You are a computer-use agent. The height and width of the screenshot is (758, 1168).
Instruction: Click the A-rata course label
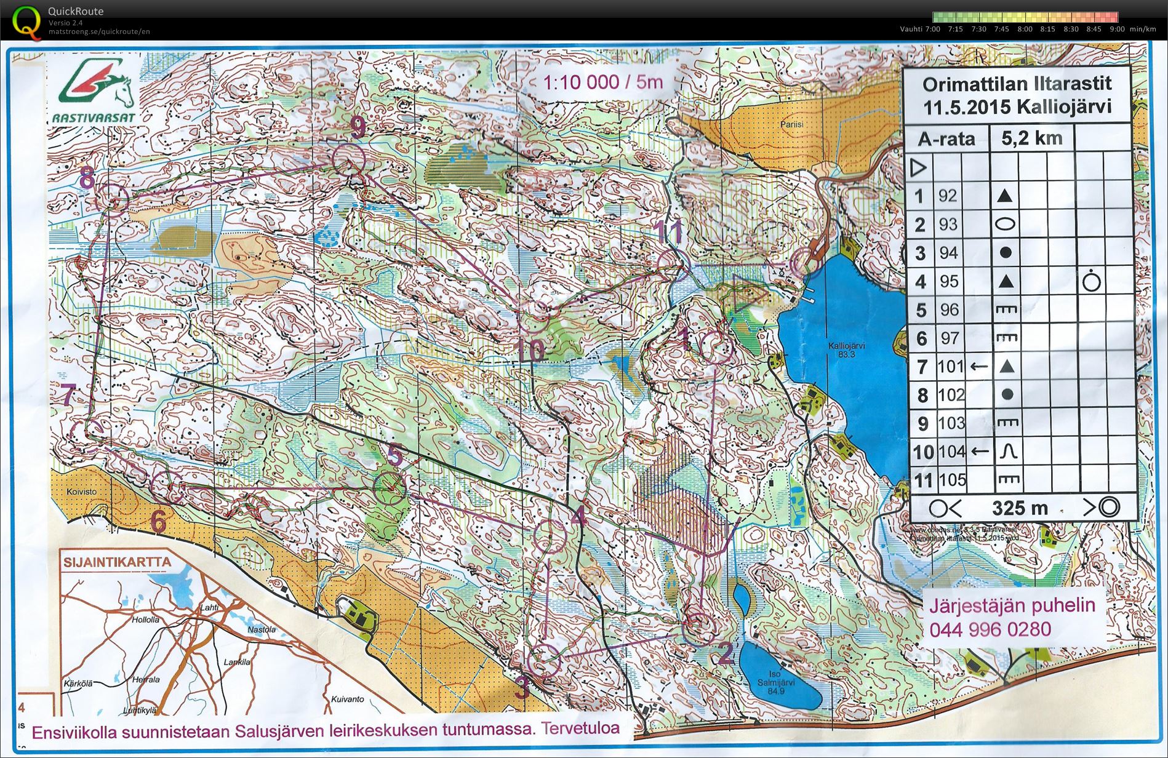[946, 139]
